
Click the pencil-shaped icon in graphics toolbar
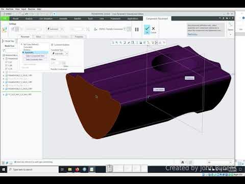pyautogui.click(x=129, y=42)
